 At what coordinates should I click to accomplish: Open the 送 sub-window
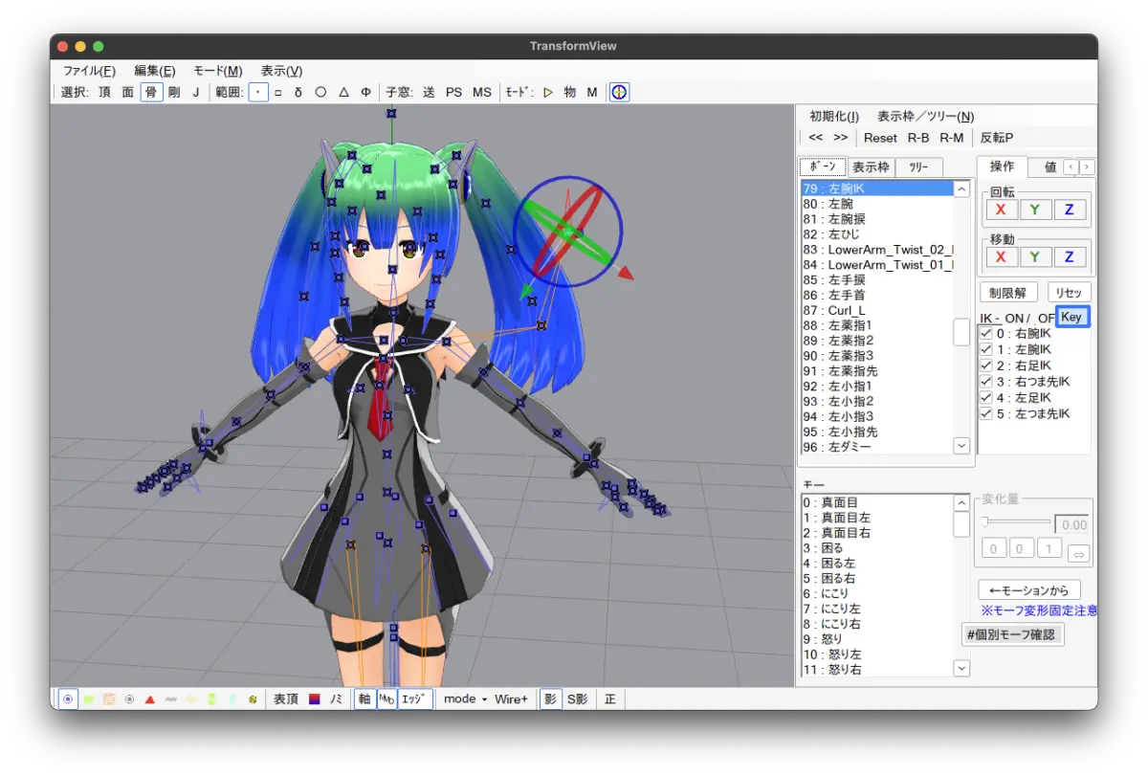[x=429, y=92]
